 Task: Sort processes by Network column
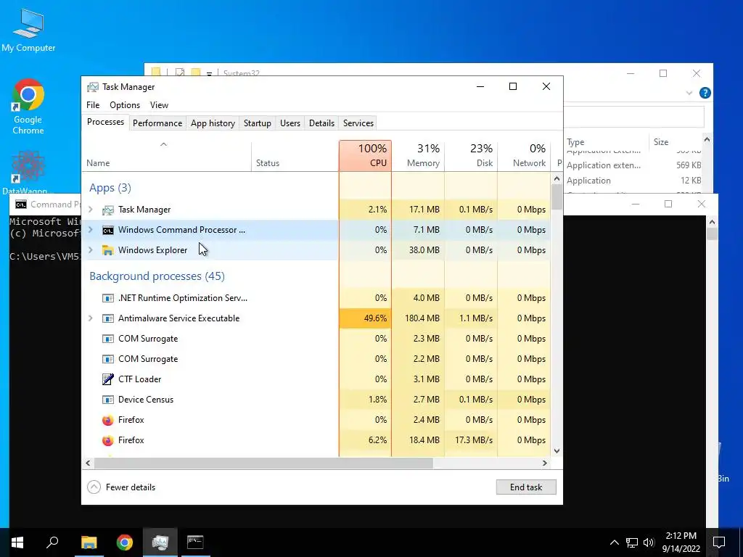pos(524,156)
